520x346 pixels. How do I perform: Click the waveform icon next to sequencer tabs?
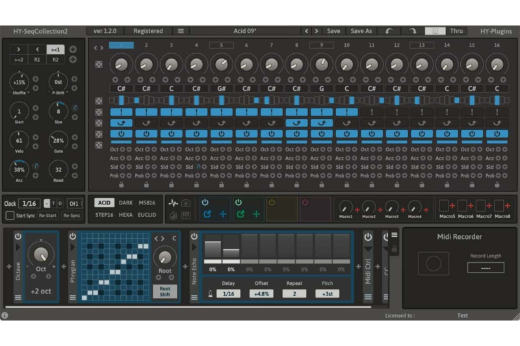[174, 203]
